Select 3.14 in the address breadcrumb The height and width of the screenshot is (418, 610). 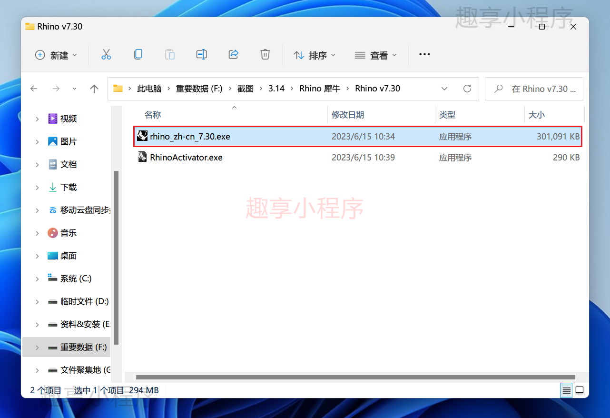(276, 89)
